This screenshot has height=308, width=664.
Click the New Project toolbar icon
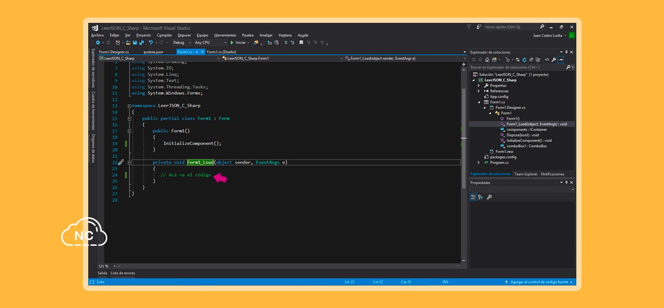117,42
